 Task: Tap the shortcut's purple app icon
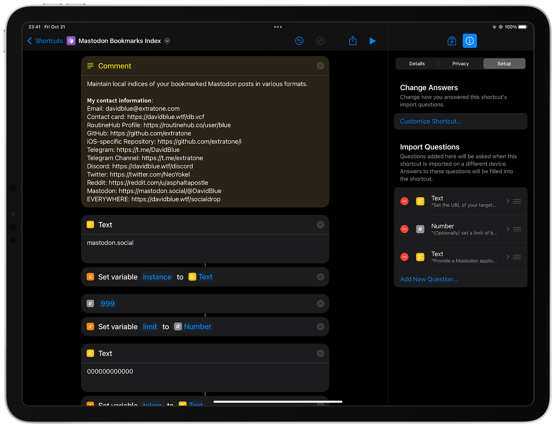pos(71,41)
